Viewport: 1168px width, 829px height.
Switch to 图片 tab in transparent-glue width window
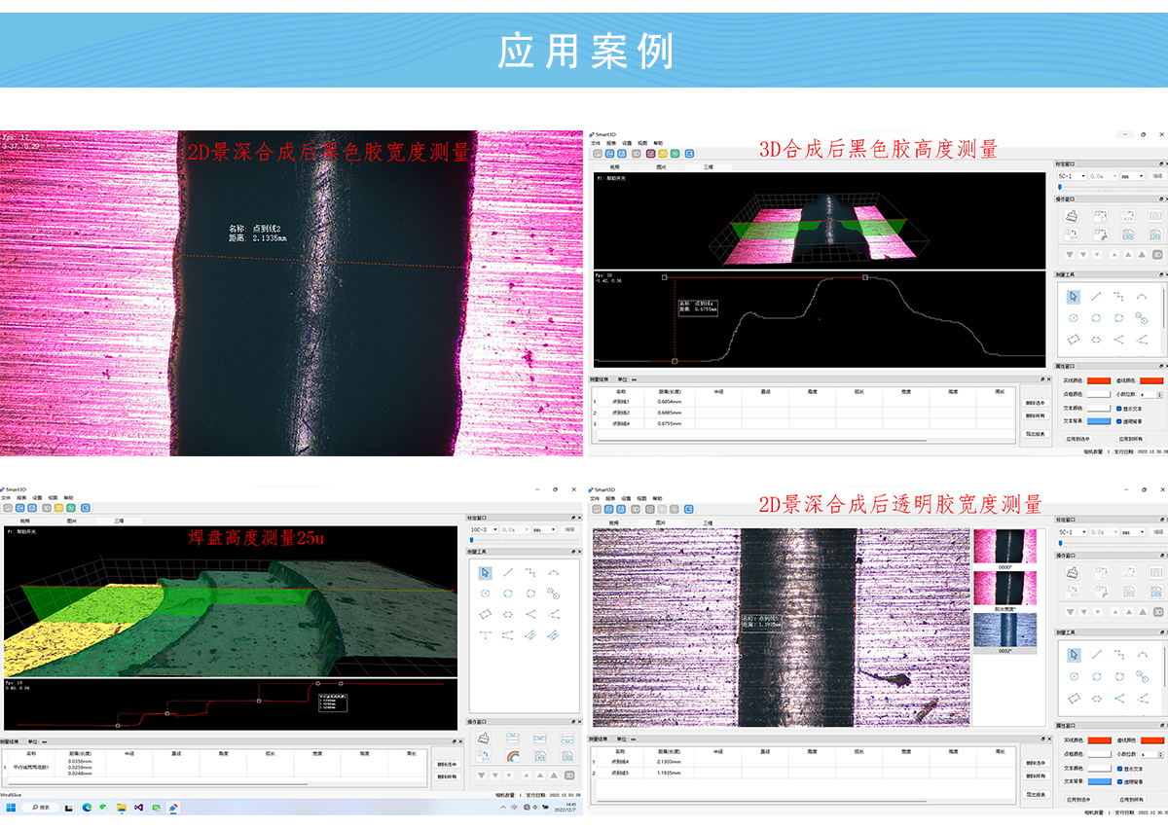pos(661,522)
